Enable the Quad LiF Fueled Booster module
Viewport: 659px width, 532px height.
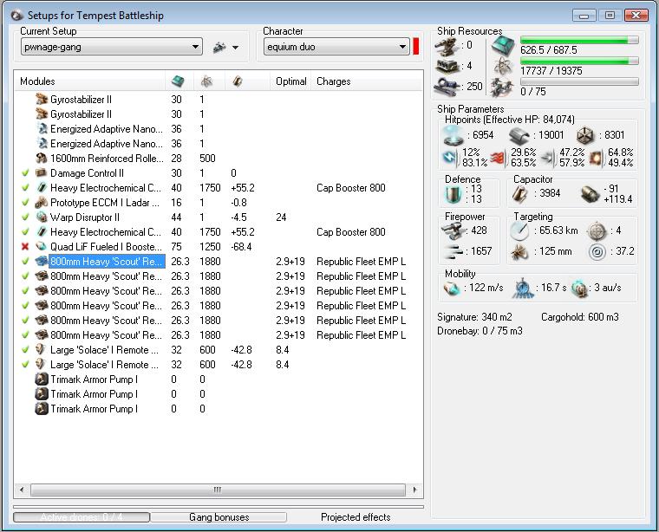click(x=25, y=246)
